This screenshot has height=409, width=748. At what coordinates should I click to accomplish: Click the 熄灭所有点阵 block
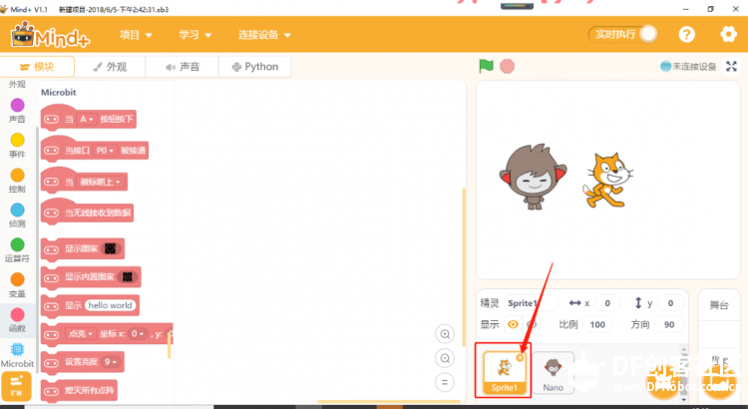pyautogui.click(x=79, y=391)
